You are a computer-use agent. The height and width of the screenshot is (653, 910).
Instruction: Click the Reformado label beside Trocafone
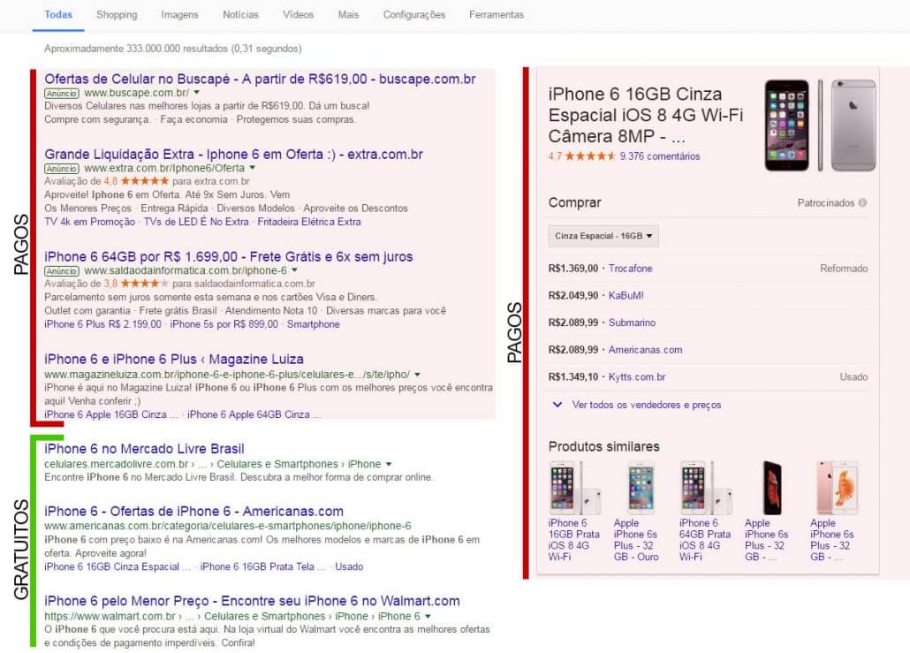point(844,268)
